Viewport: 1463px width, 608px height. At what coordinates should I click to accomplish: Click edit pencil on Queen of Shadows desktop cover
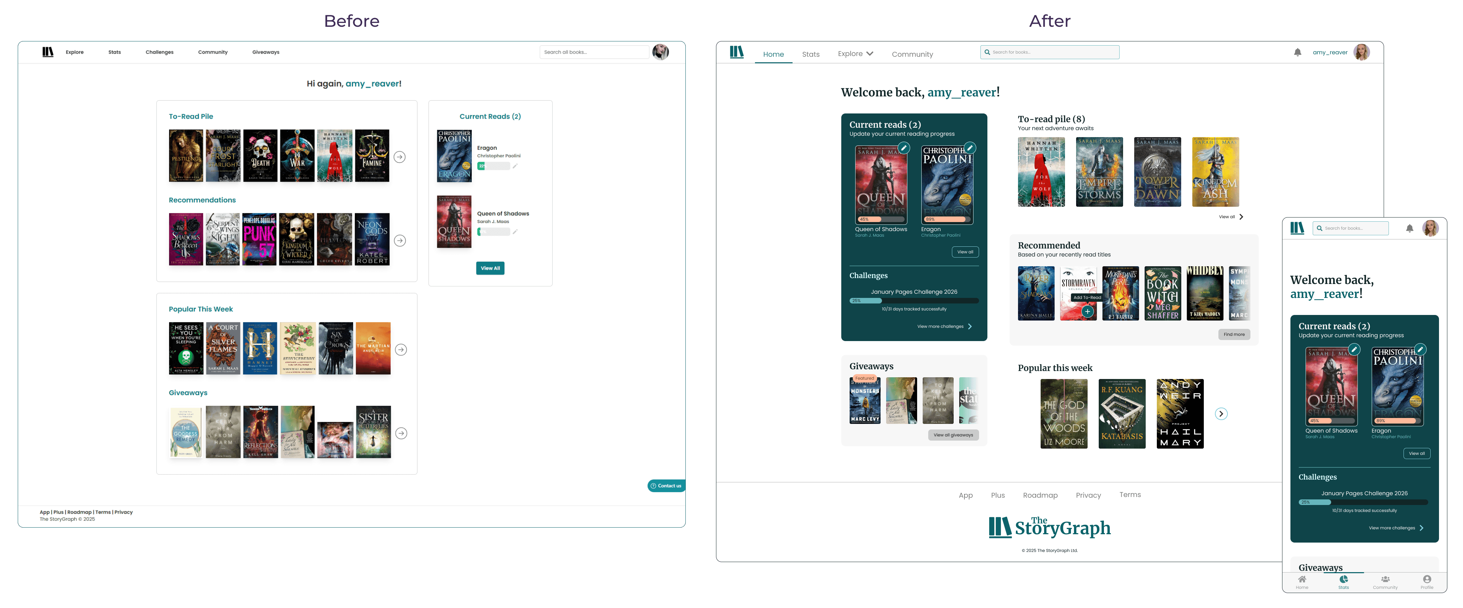[904, 148]
